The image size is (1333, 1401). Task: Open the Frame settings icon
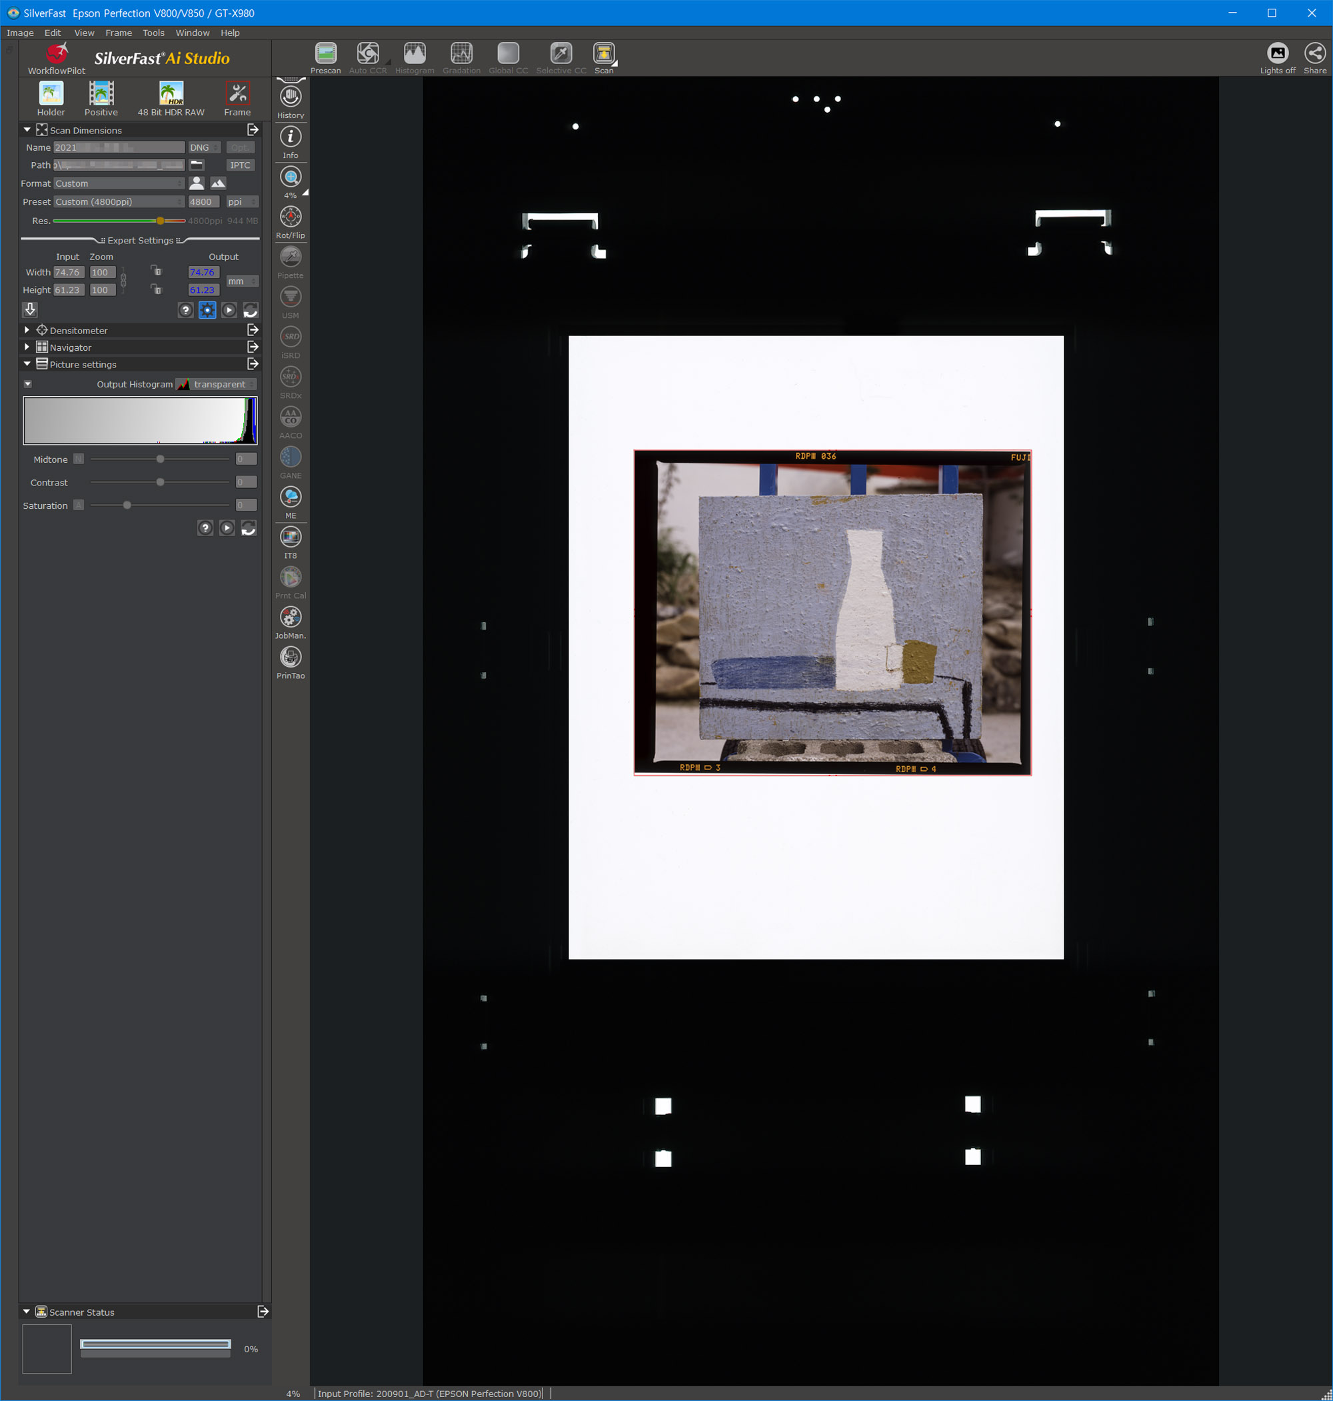(x=237, y=99)
